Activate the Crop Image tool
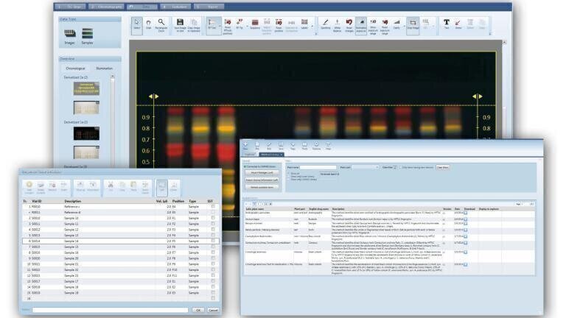Screen dimensions: 566x318 [x=413, y=25]
